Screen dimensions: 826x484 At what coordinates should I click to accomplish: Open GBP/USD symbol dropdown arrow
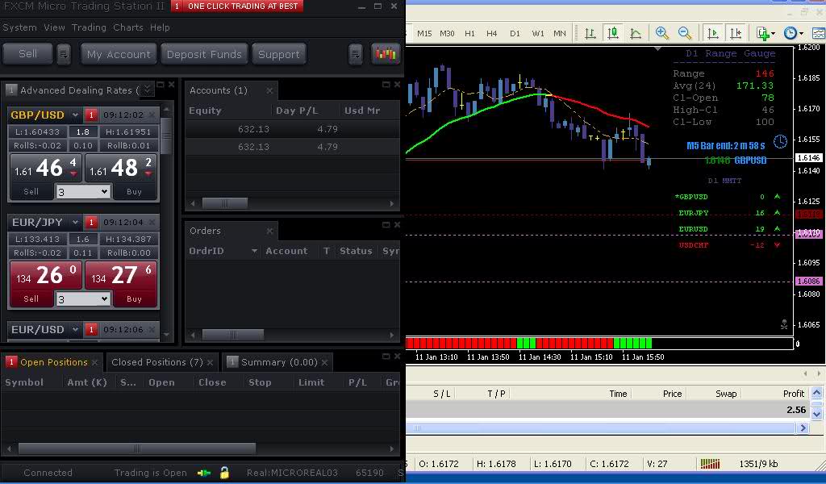[x=75, y=115]
